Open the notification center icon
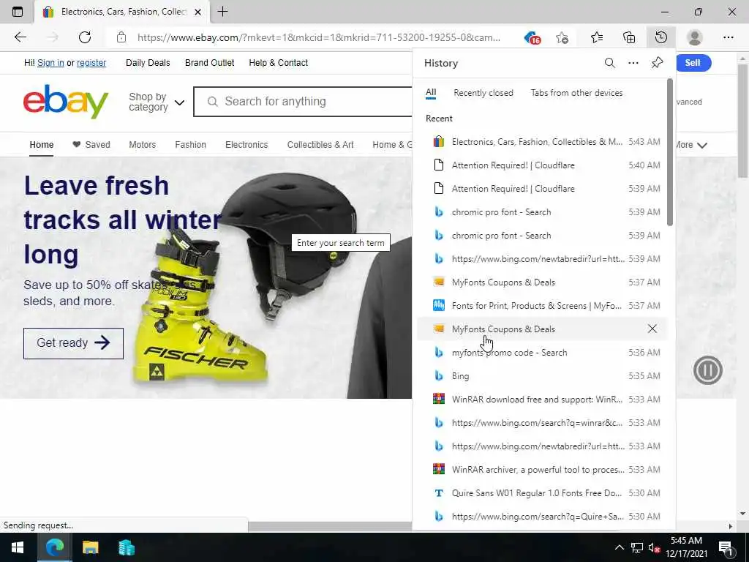This screenshot has height=562, width=749. [726, 547]
